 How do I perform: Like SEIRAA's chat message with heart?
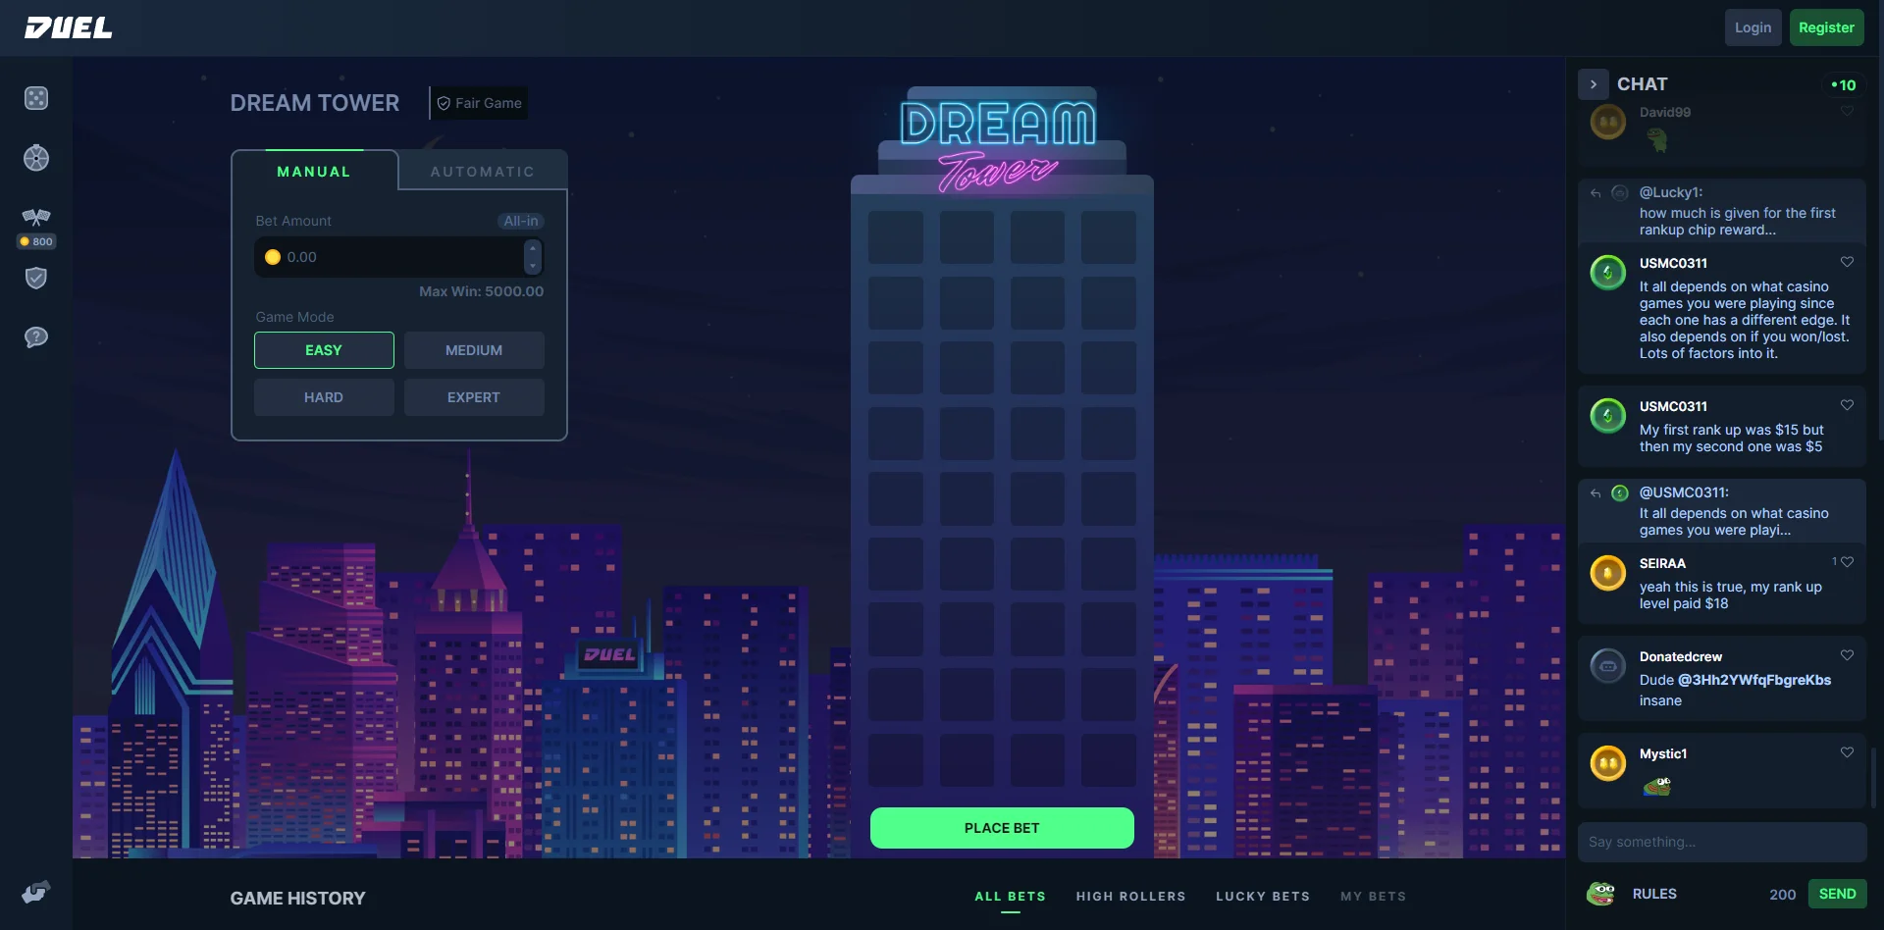(1847, 562)
